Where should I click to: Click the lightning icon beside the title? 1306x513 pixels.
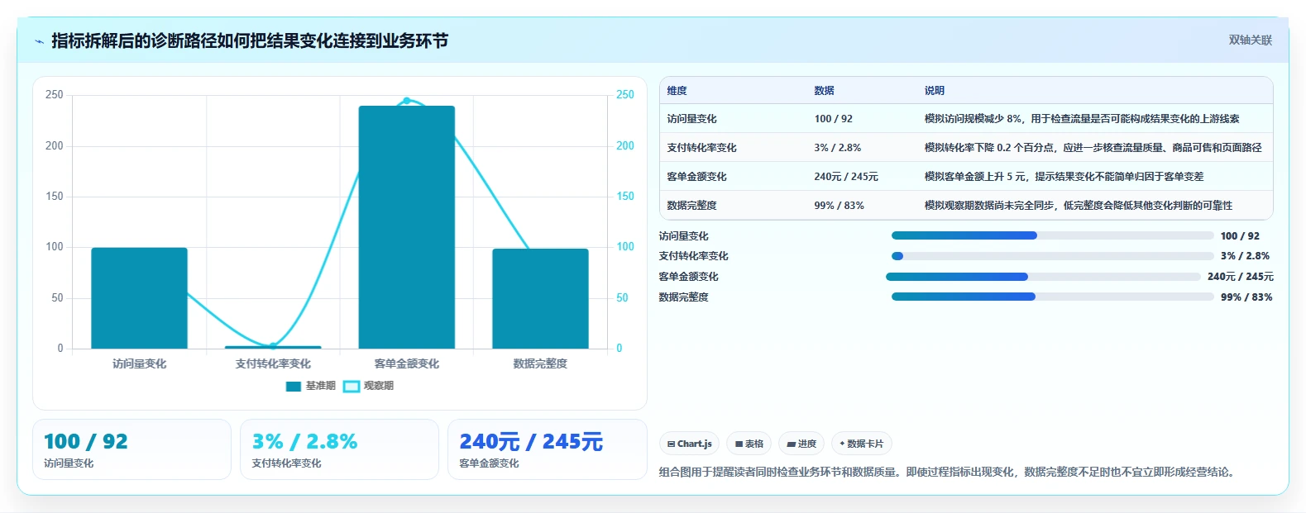39,41
